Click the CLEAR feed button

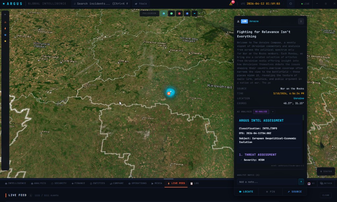pyautogui.click(x=325, y=195)
